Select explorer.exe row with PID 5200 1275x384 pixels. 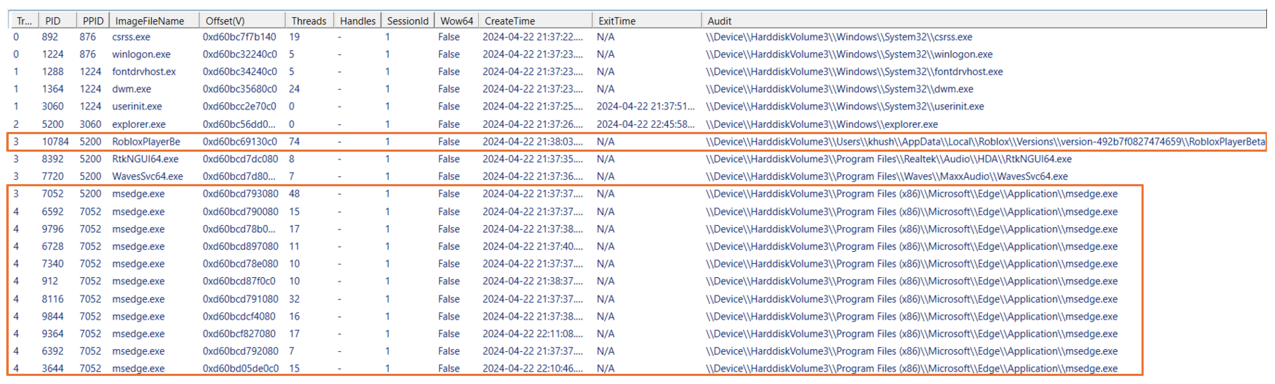pyautogui.click(x=139, y=124)
